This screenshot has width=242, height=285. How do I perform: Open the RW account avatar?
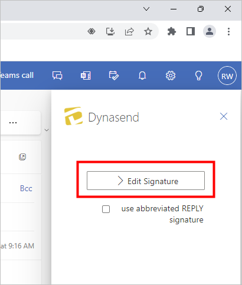tap(227, 76)
